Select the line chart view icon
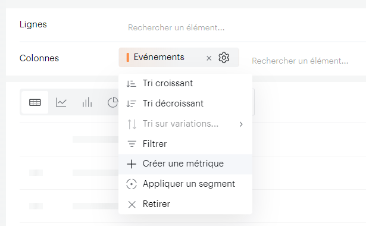The width and height of the screenshot is (366, 226). (x=61, y=102)
